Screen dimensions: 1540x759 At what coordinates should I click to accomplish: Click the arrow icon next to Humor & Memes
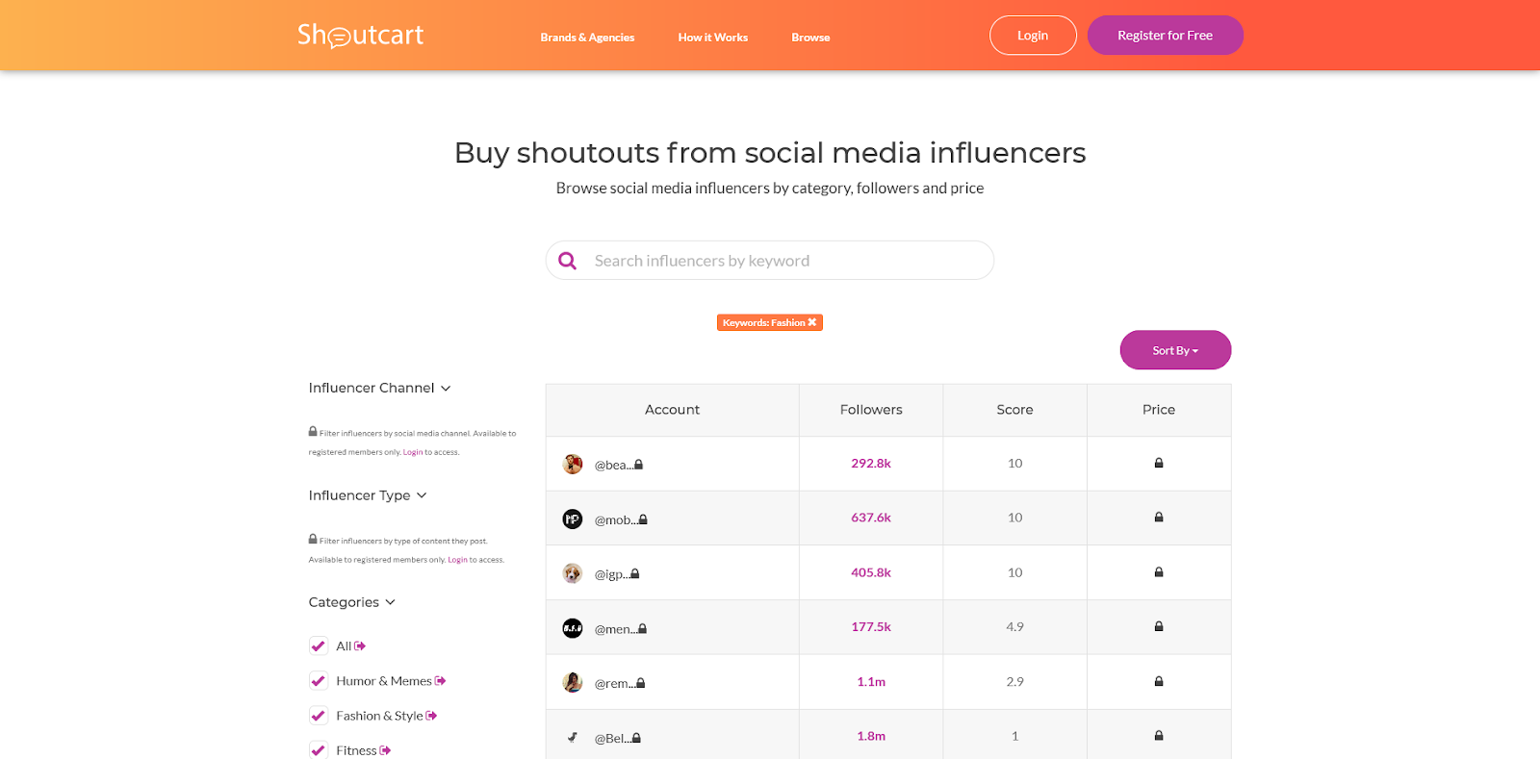click(441, 681)
